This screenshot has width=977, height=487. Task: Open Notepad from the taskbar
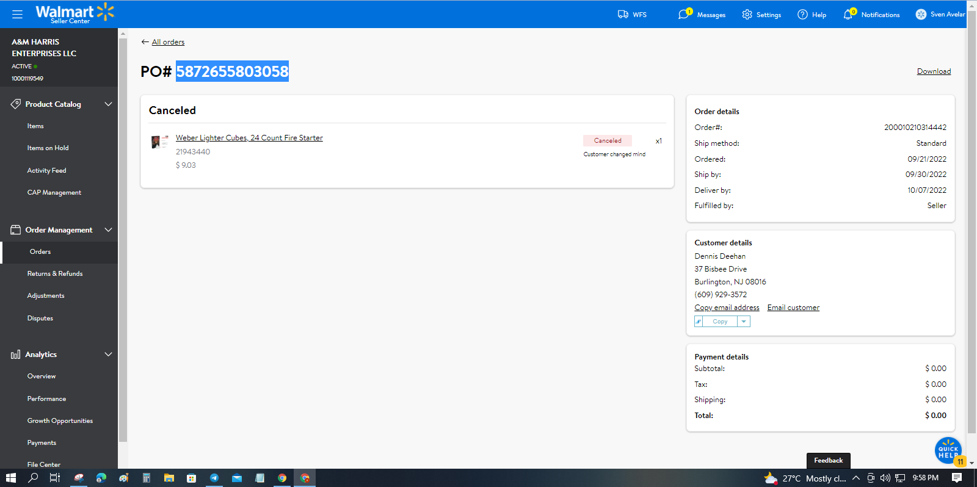260,478
